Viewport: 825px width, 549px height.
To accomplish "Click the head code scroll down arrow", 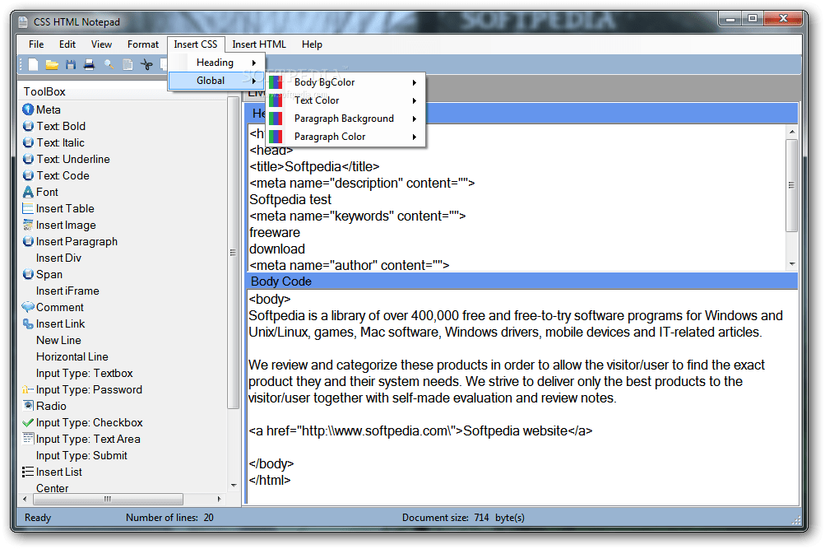I will pyautogui.click(x=792, y=263).
